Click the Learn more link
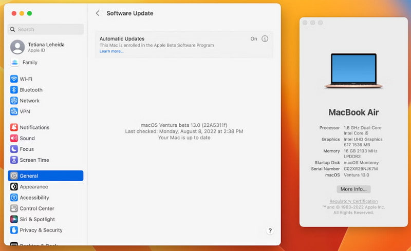Screen dimensions: 411x251 tap(111, 51)
